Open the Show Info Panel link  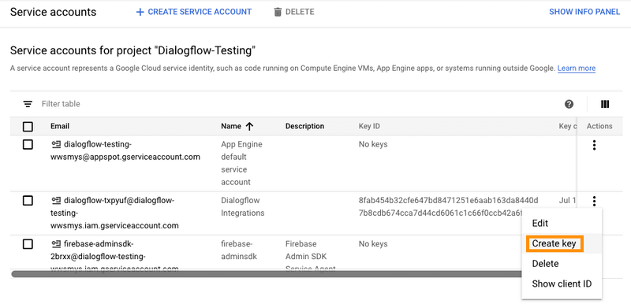pyautogui.click(x=584, y=12)
